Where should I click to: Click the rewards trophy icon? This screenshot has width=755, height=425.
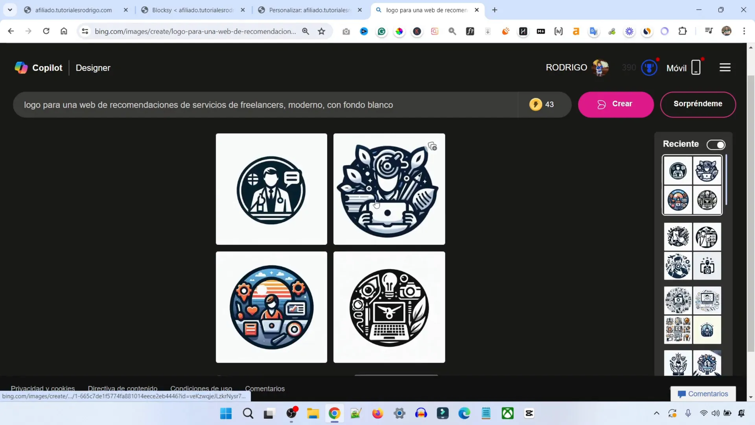click(x=649, y=68)
